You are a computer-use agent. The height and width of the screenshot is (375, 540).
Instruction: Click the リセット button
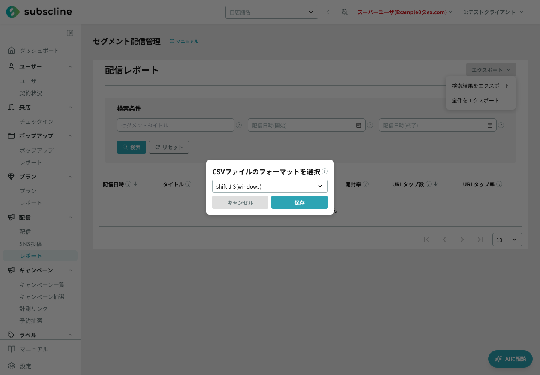coord(169,147)
